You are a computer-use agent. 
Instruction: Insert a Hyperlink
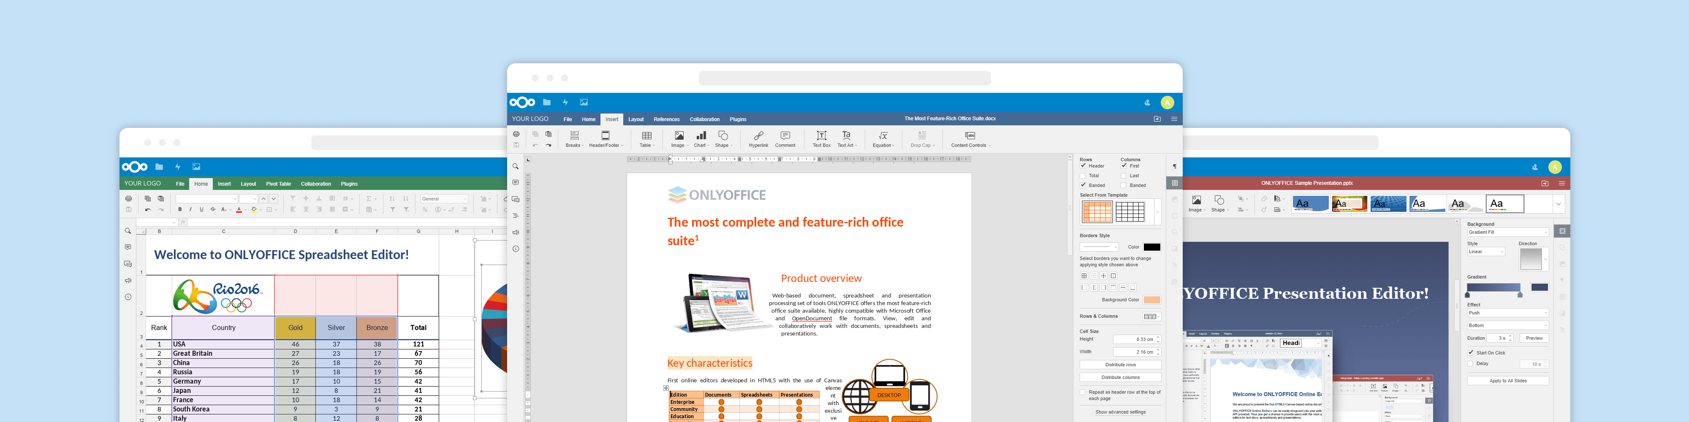point(759,139)
